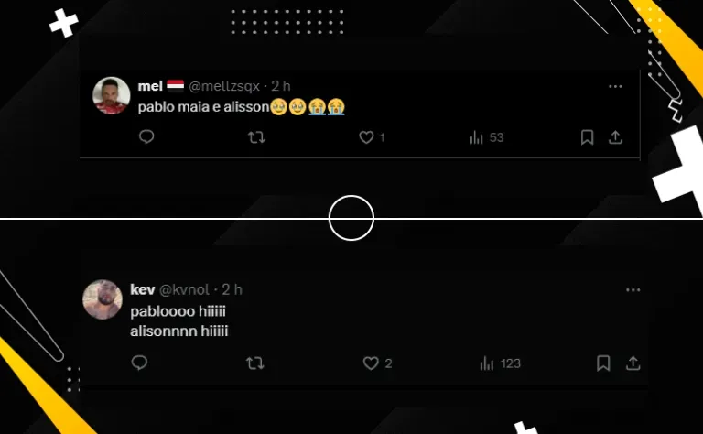Like kev's tweet with two likes
The height and width of the screenshot is (434, 703).
377,363
